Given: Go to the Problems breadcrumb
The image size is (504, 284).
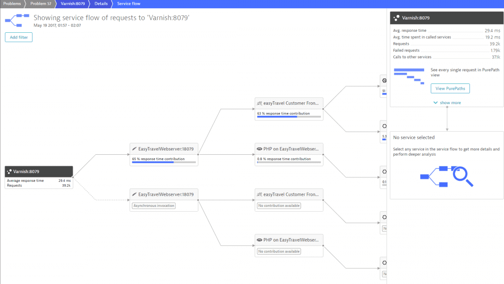Looking at the screenshot, I should pyautogui.click(x=12, y=3).
